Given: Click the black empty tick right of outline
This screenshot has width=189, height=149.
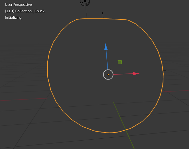Looking at the screenshot, I should 164,70.
